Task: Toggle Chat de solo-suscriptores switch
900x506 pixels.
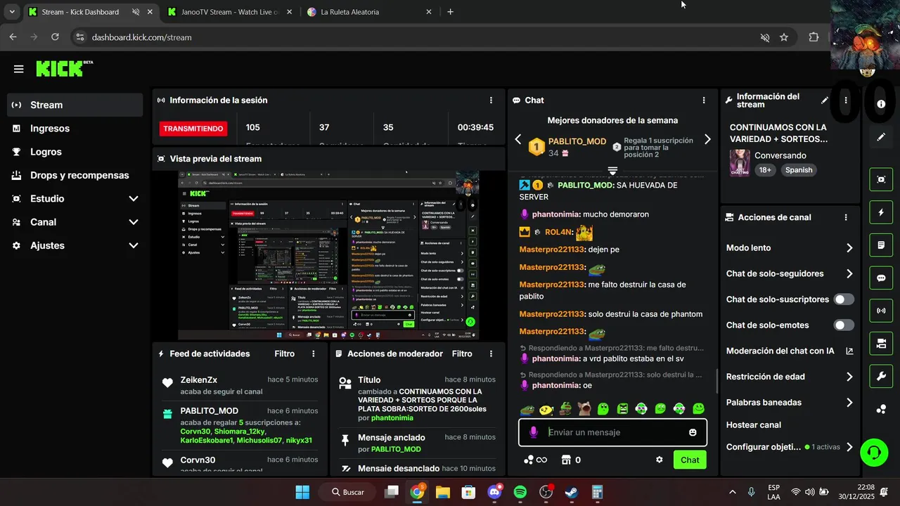Action: pos(844,299)
